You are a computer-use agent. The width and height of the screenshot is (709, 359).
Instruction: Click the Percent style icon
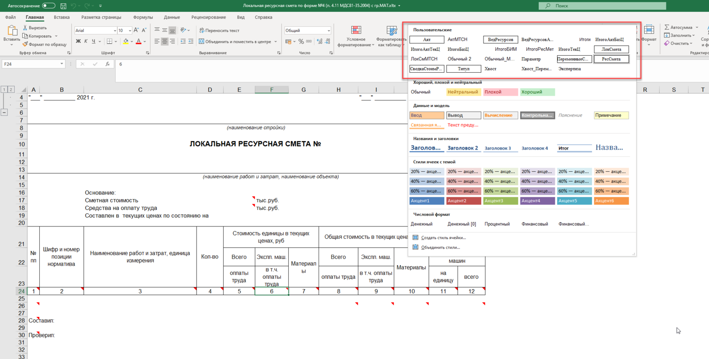[301, 42]
